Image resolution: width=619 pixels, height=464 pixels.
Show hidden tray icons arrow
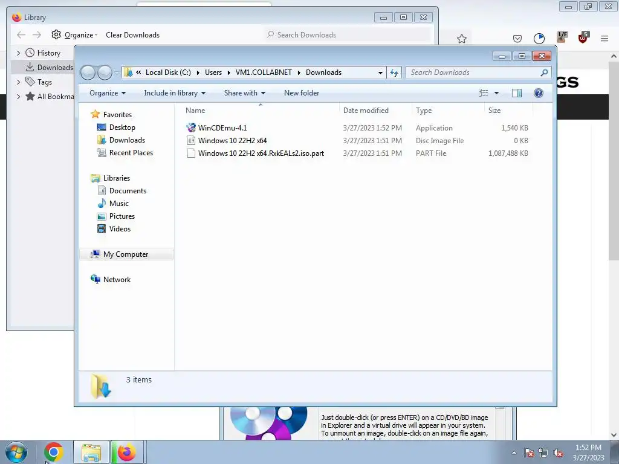click(514, 453)
